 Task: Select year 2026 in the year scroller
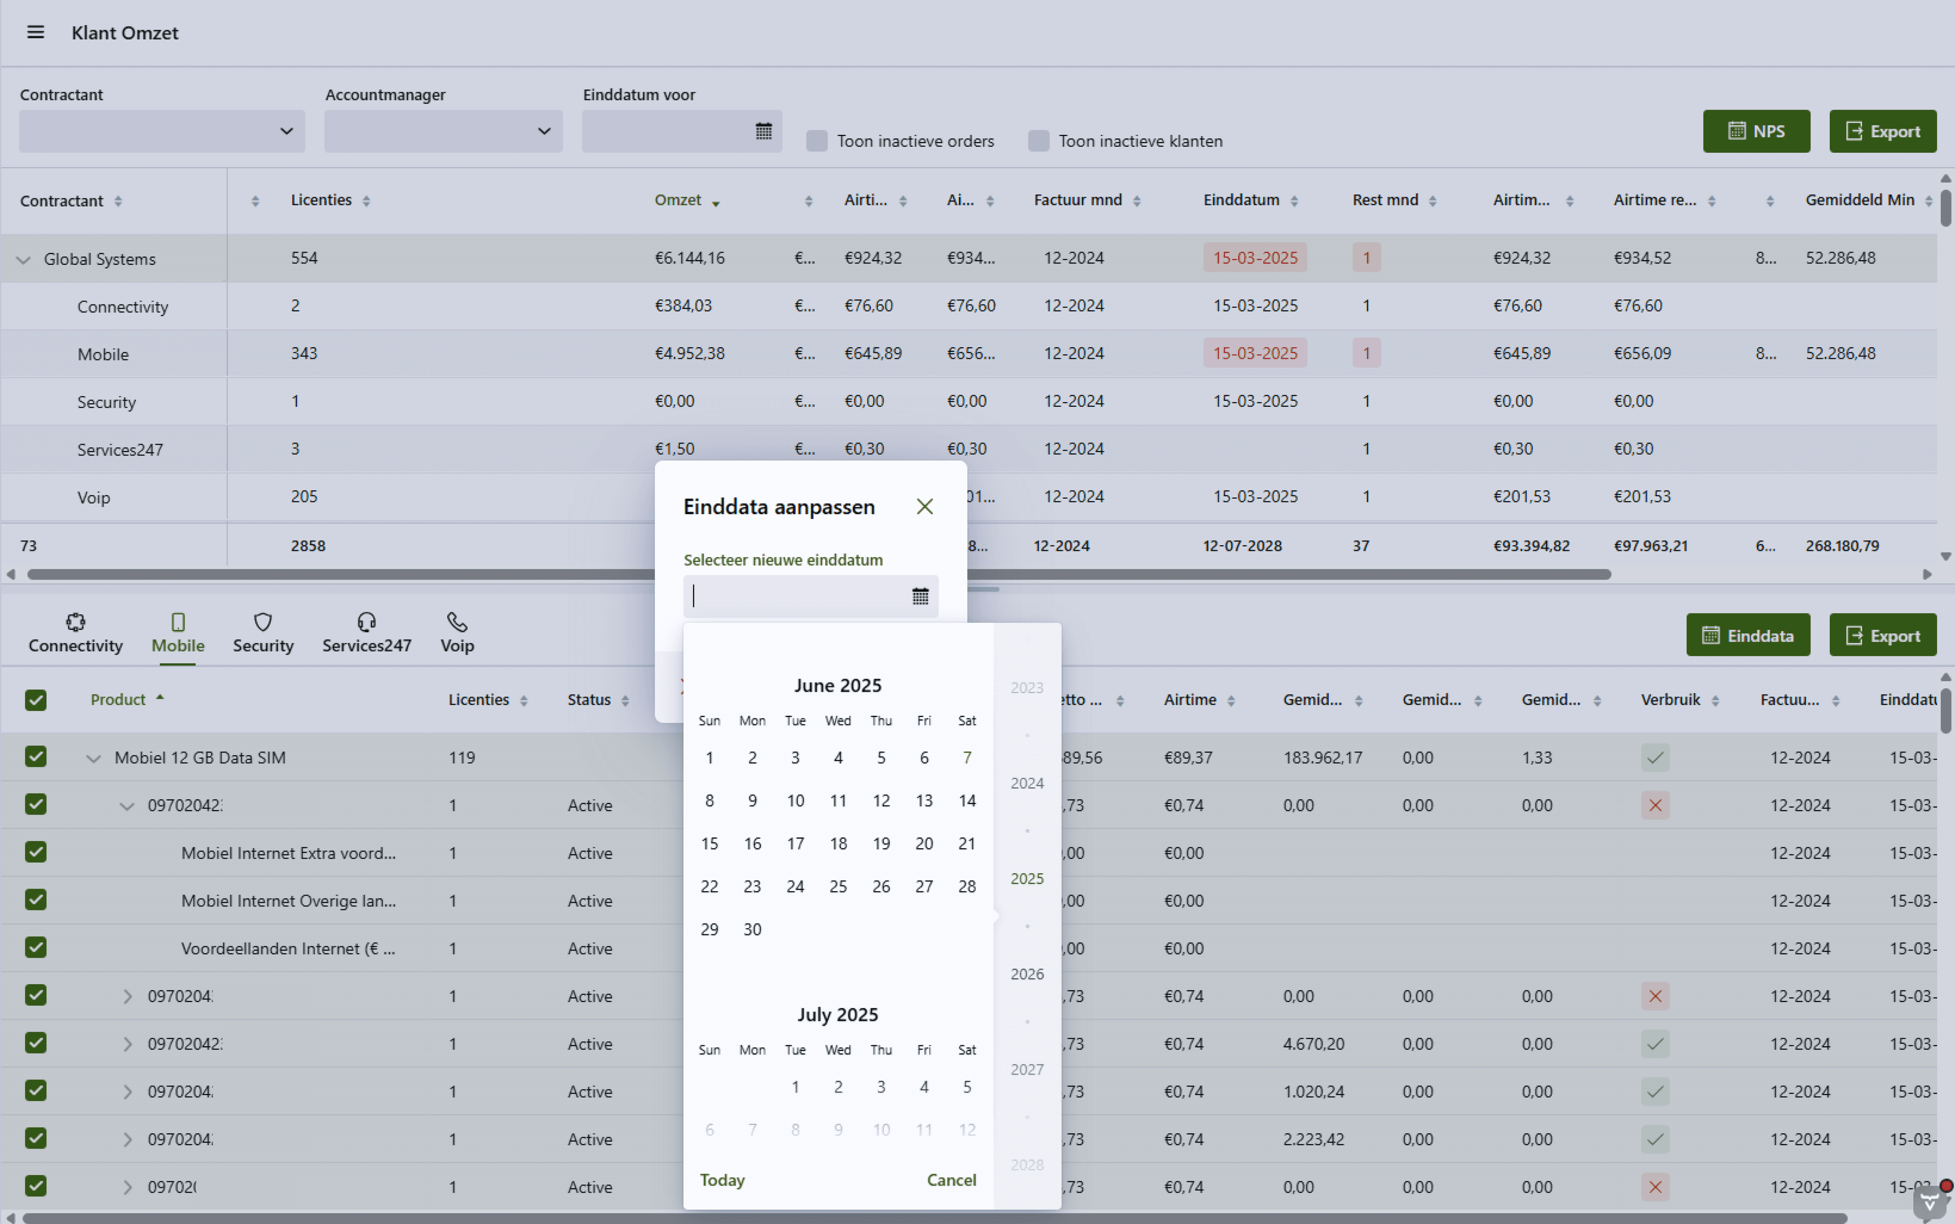coord(1026,974)
